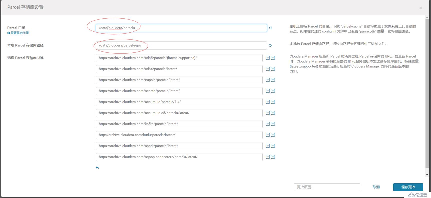
Task: Click the Parcel 目录 label
Action: pos(16,28)
